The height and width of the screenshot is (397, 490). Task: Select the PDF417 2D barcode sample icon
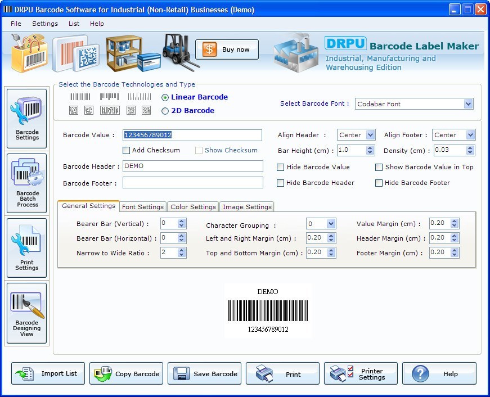point(110,110)
